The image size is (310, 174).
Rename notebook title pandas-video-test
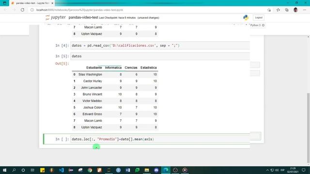click(83, 17)
